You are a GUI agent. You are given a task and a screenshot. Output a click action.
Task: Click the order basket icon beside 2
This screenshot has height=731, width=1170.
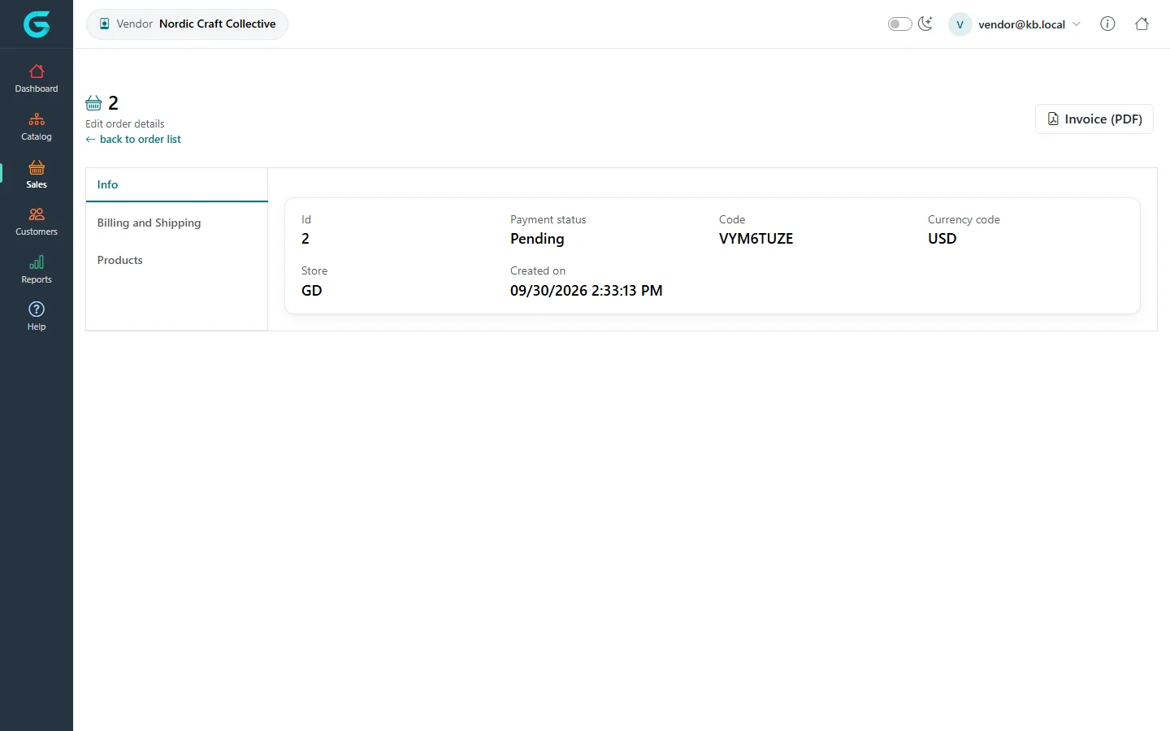93,103
